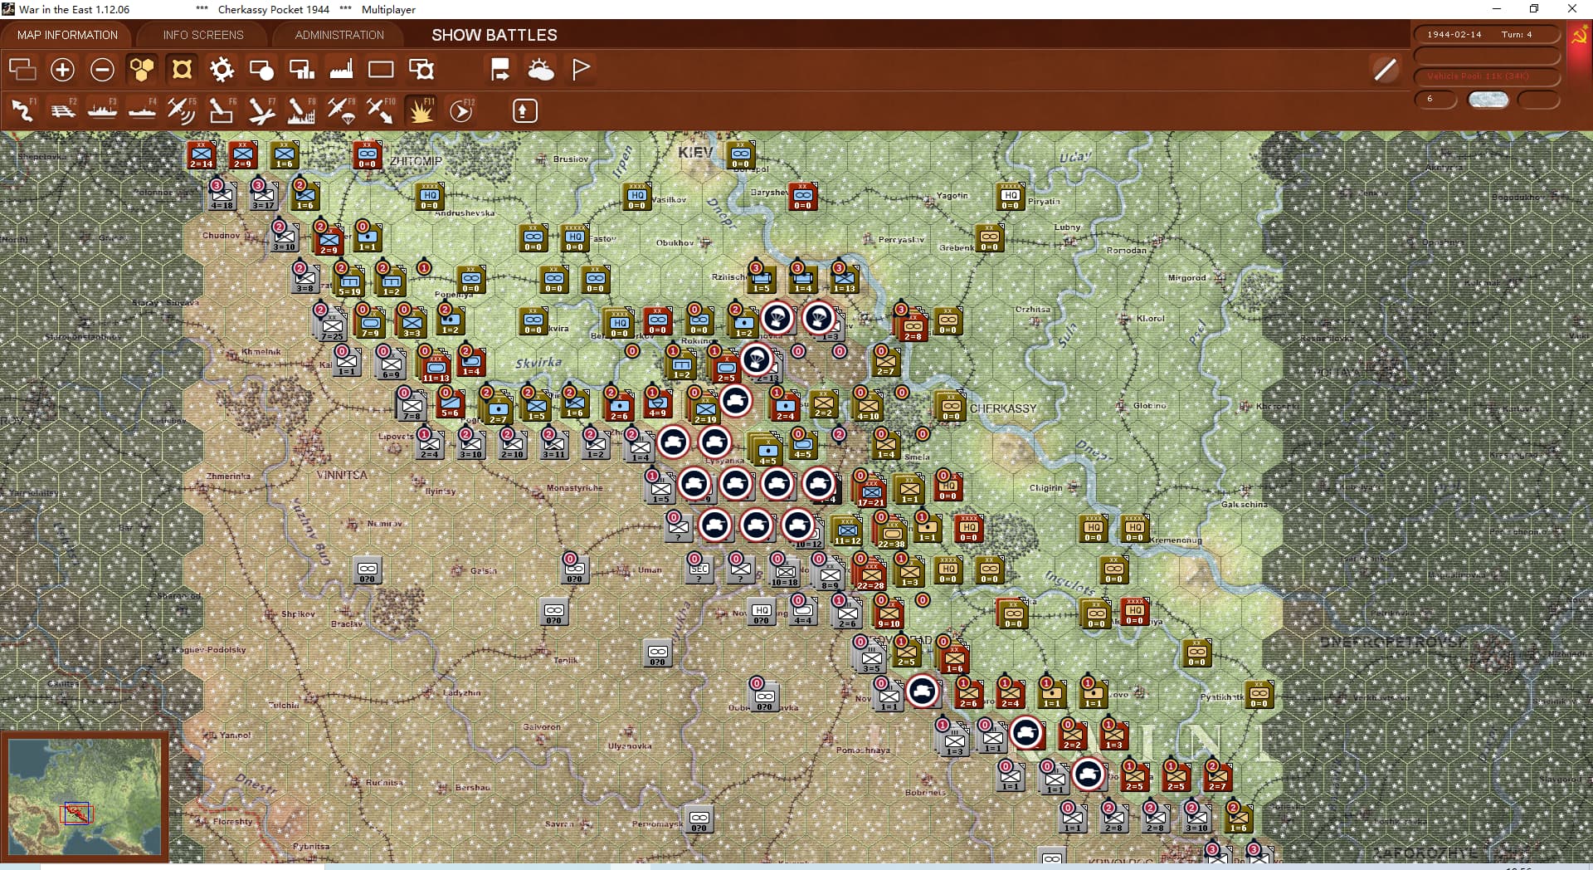Click the diagonal slash round button
The width and height of the screenshot is (1593, 870).
coord(1385,70)
